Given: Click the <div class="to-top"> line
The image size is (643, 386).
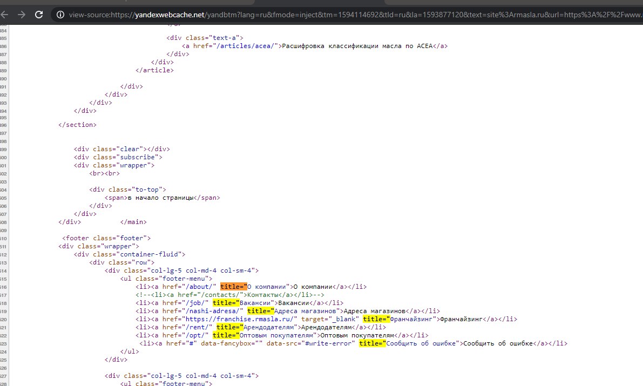Looking at the screenshot, I should pyautogui.click(x=127, y=189).
